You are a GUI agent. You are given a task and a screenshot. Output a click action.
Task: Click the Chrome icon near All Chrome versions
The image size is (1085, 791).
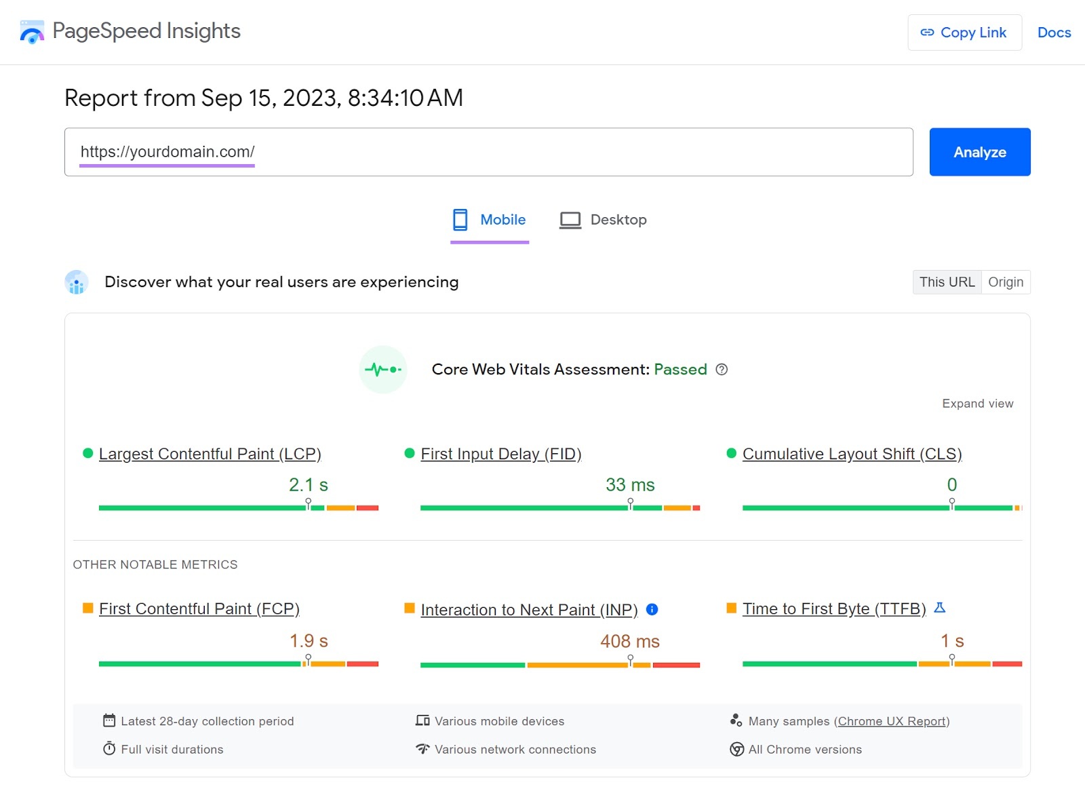coord(736,749)
